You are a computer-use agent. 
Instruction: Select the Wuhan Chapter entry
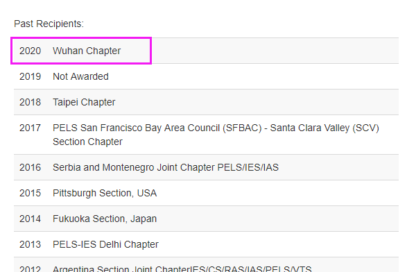click(x=87, y=51)
